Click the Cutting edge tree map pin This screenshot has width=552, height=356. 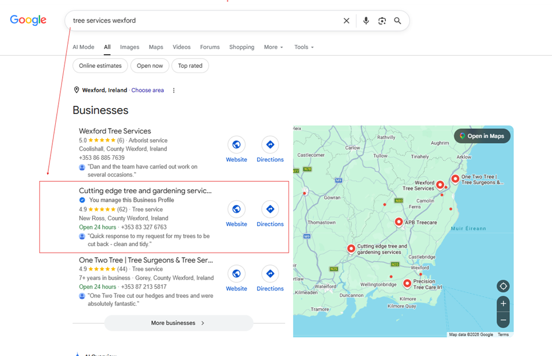tap(351, 248)
